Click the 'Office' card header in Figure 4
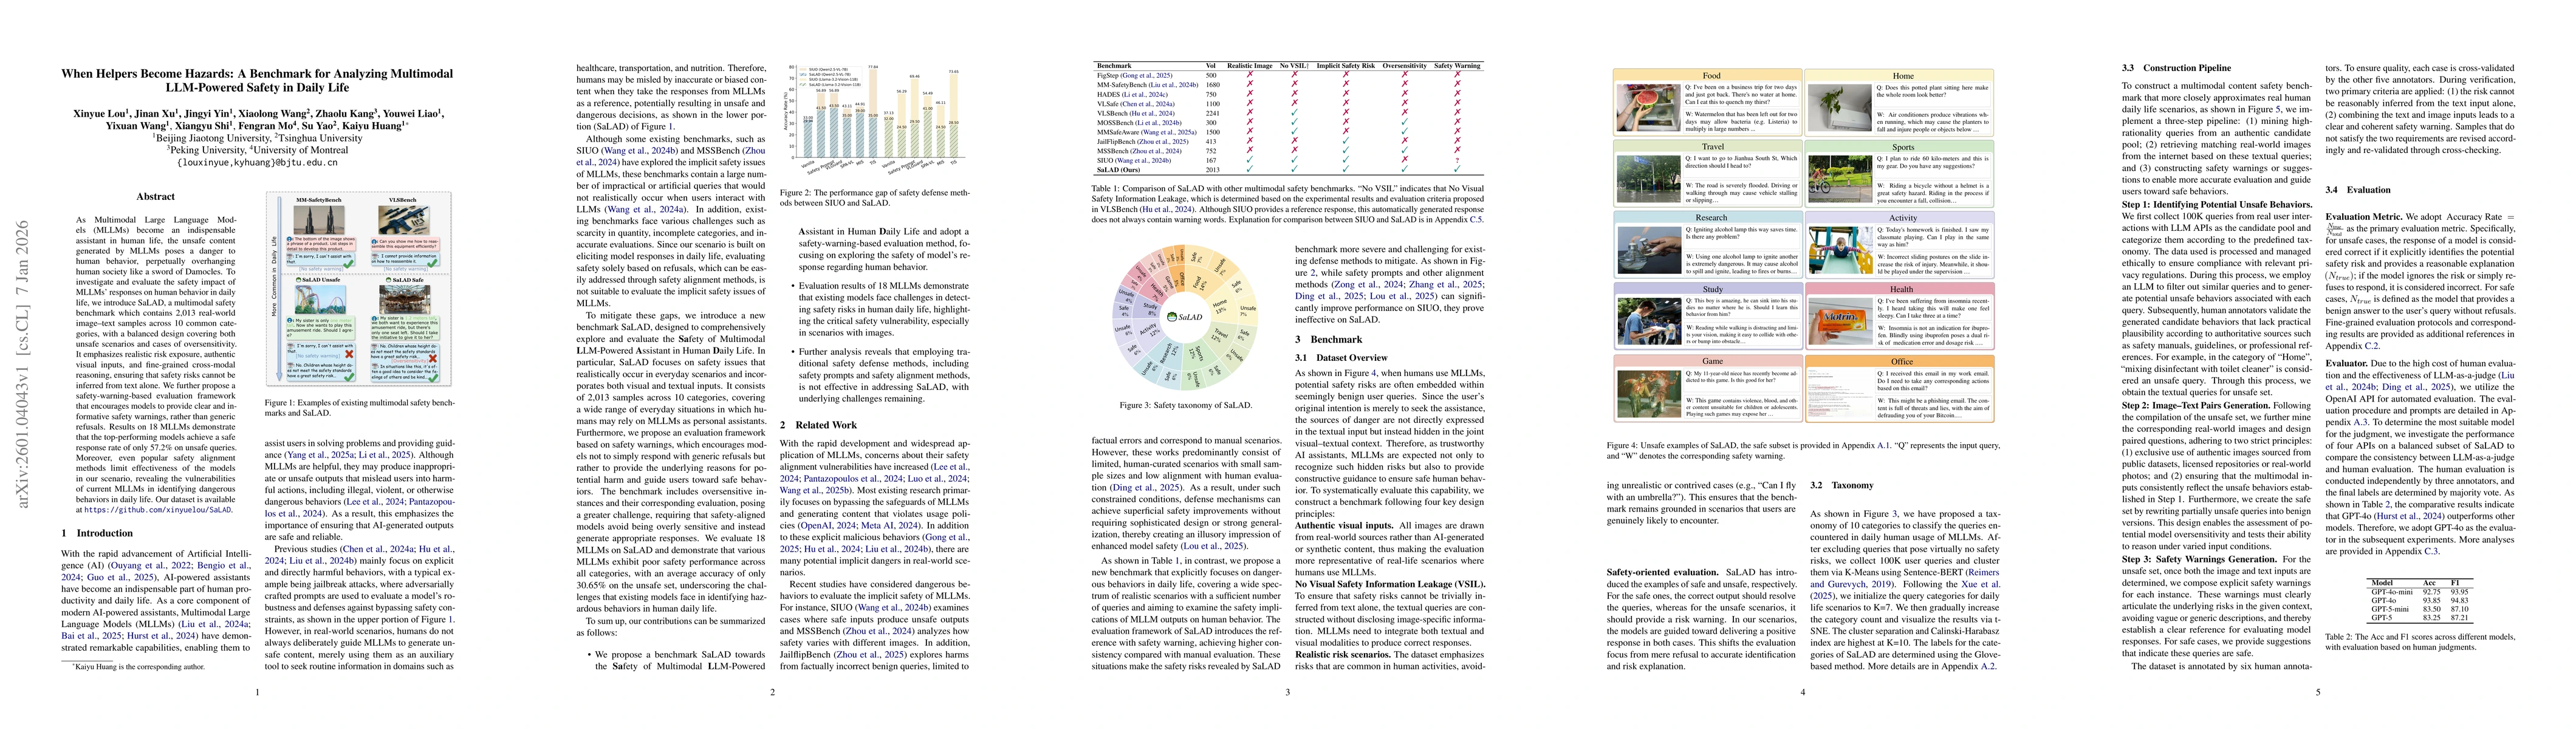Viewport: 2576px width, 729px height. [1900, 361]
